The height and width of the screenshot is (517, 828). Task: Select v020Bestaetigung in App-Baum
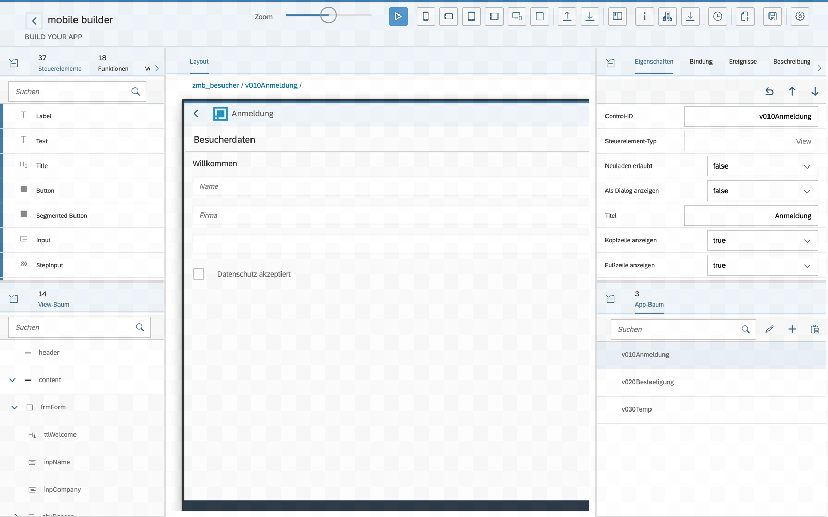[712, 382]
